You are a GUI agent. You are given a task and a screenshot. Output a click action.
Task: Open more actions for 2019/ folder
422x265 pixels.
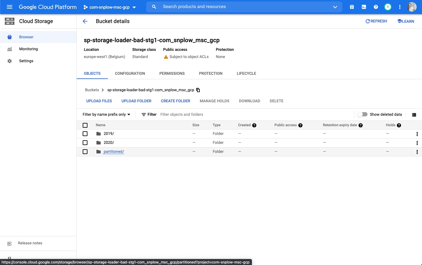[417, 134]
